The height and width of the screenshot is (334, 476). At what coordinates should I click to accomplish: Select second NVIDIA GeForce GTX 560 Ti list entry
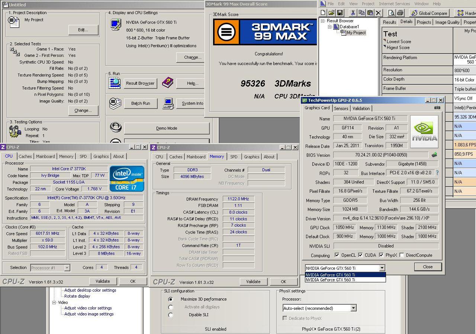click(x=345, y=280)
